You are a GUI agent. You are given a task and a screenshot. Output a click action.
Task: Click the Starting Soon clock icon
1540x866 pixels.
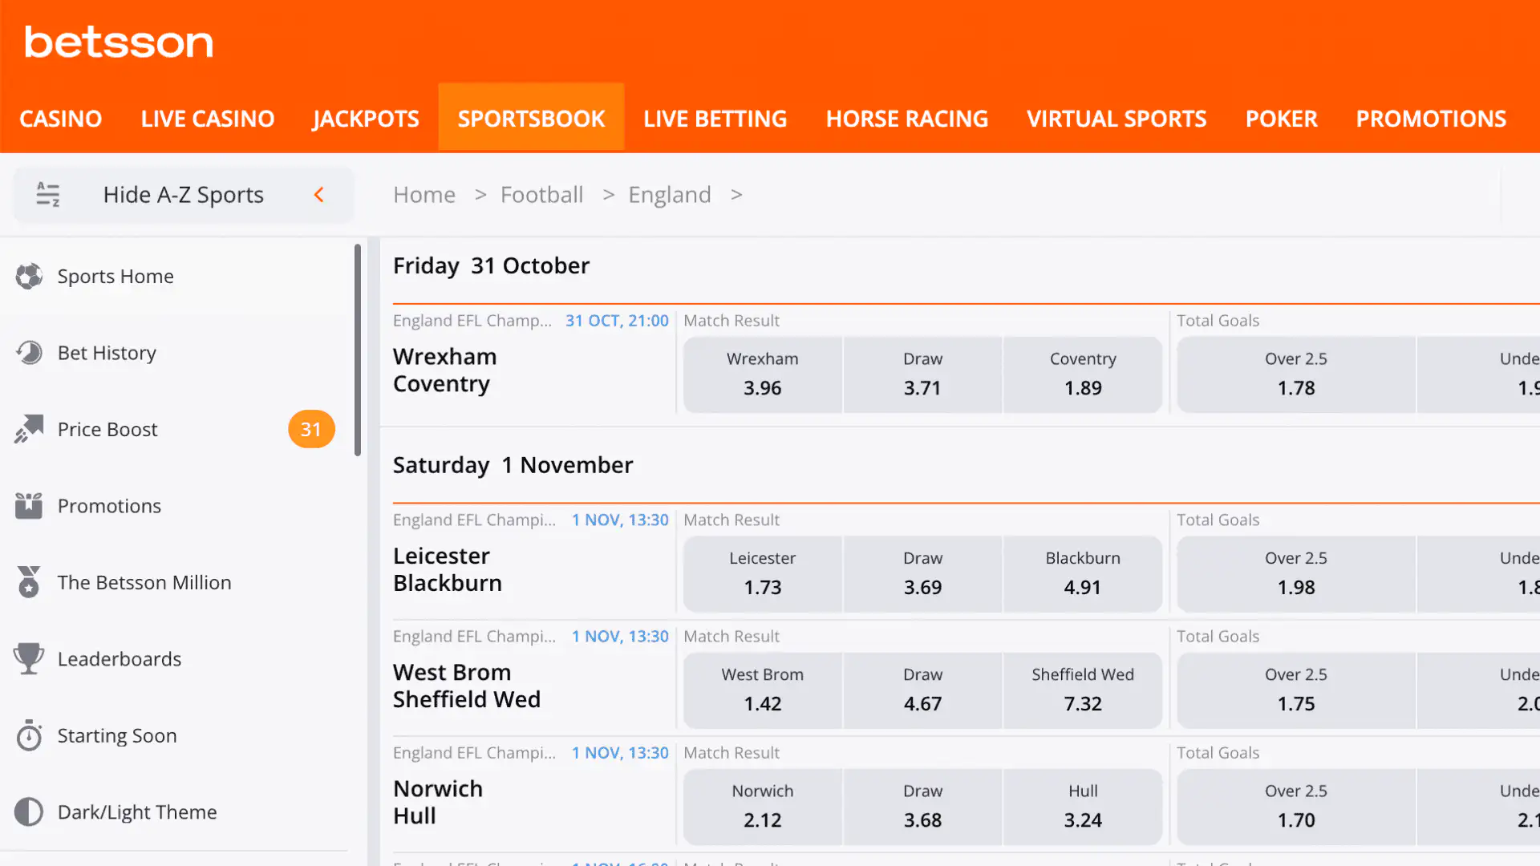(x=29, y=735)
